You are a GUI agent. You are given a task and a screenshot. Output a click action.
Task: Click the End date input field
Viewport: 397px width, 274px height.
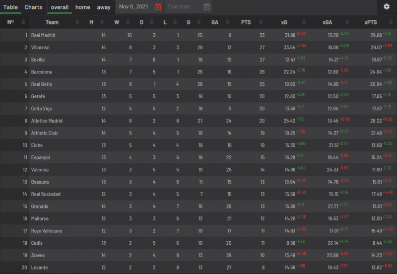[x=185, y=7]
